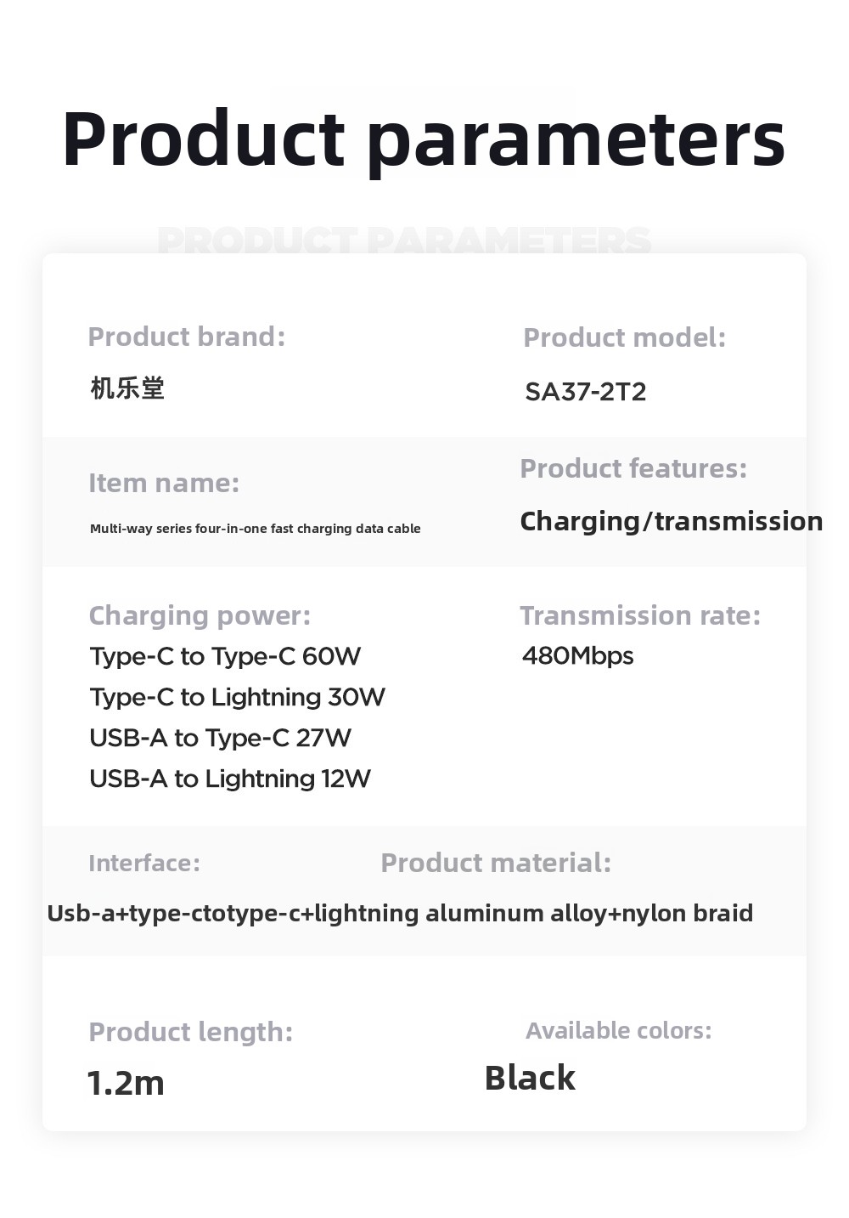Click the 'Charging/transmission' feature text

671,521
